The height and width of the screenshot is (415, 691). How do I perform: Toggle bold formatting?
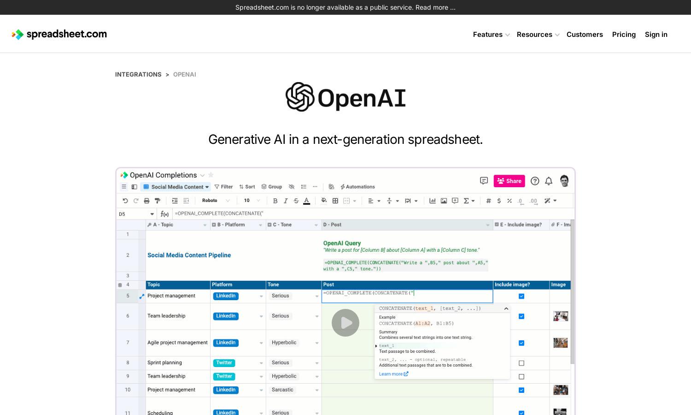[x=275, y=201]
